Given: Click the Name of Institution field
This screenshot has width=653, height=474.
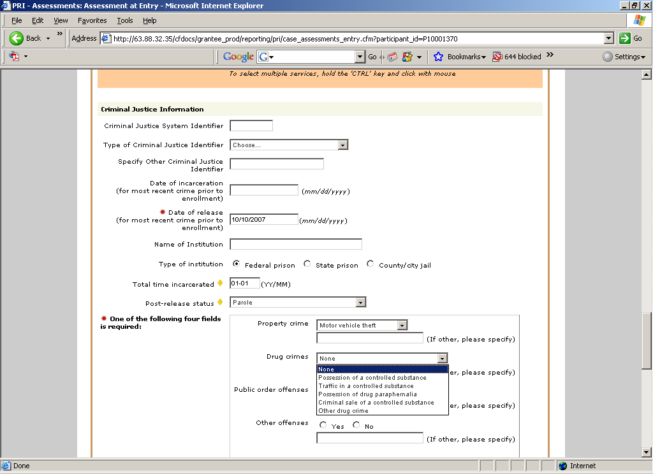Looking at the screenshot, I should (296, 244).
